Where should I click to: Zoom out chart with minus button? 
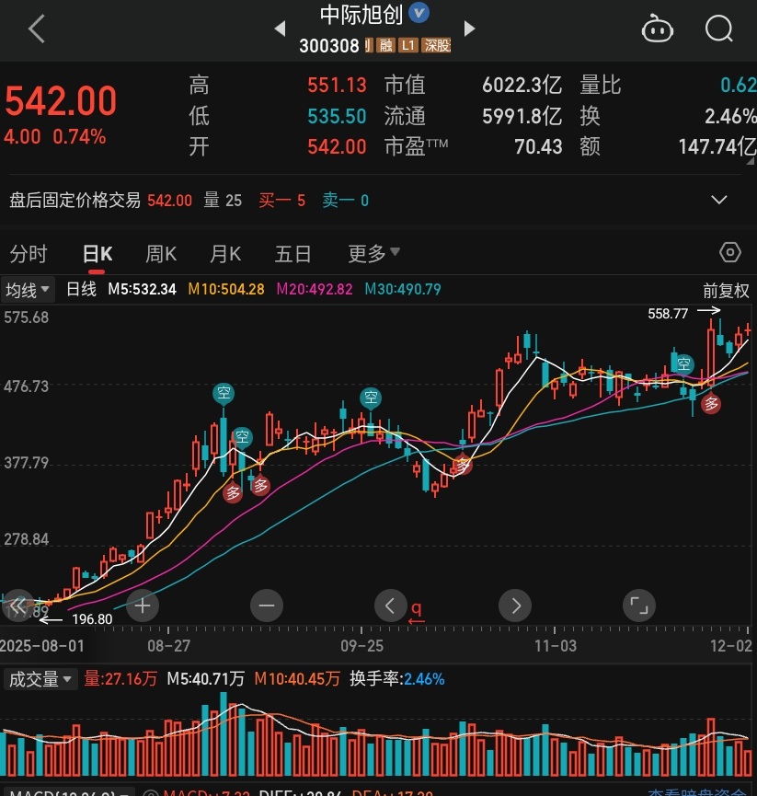tap(267, 606)
